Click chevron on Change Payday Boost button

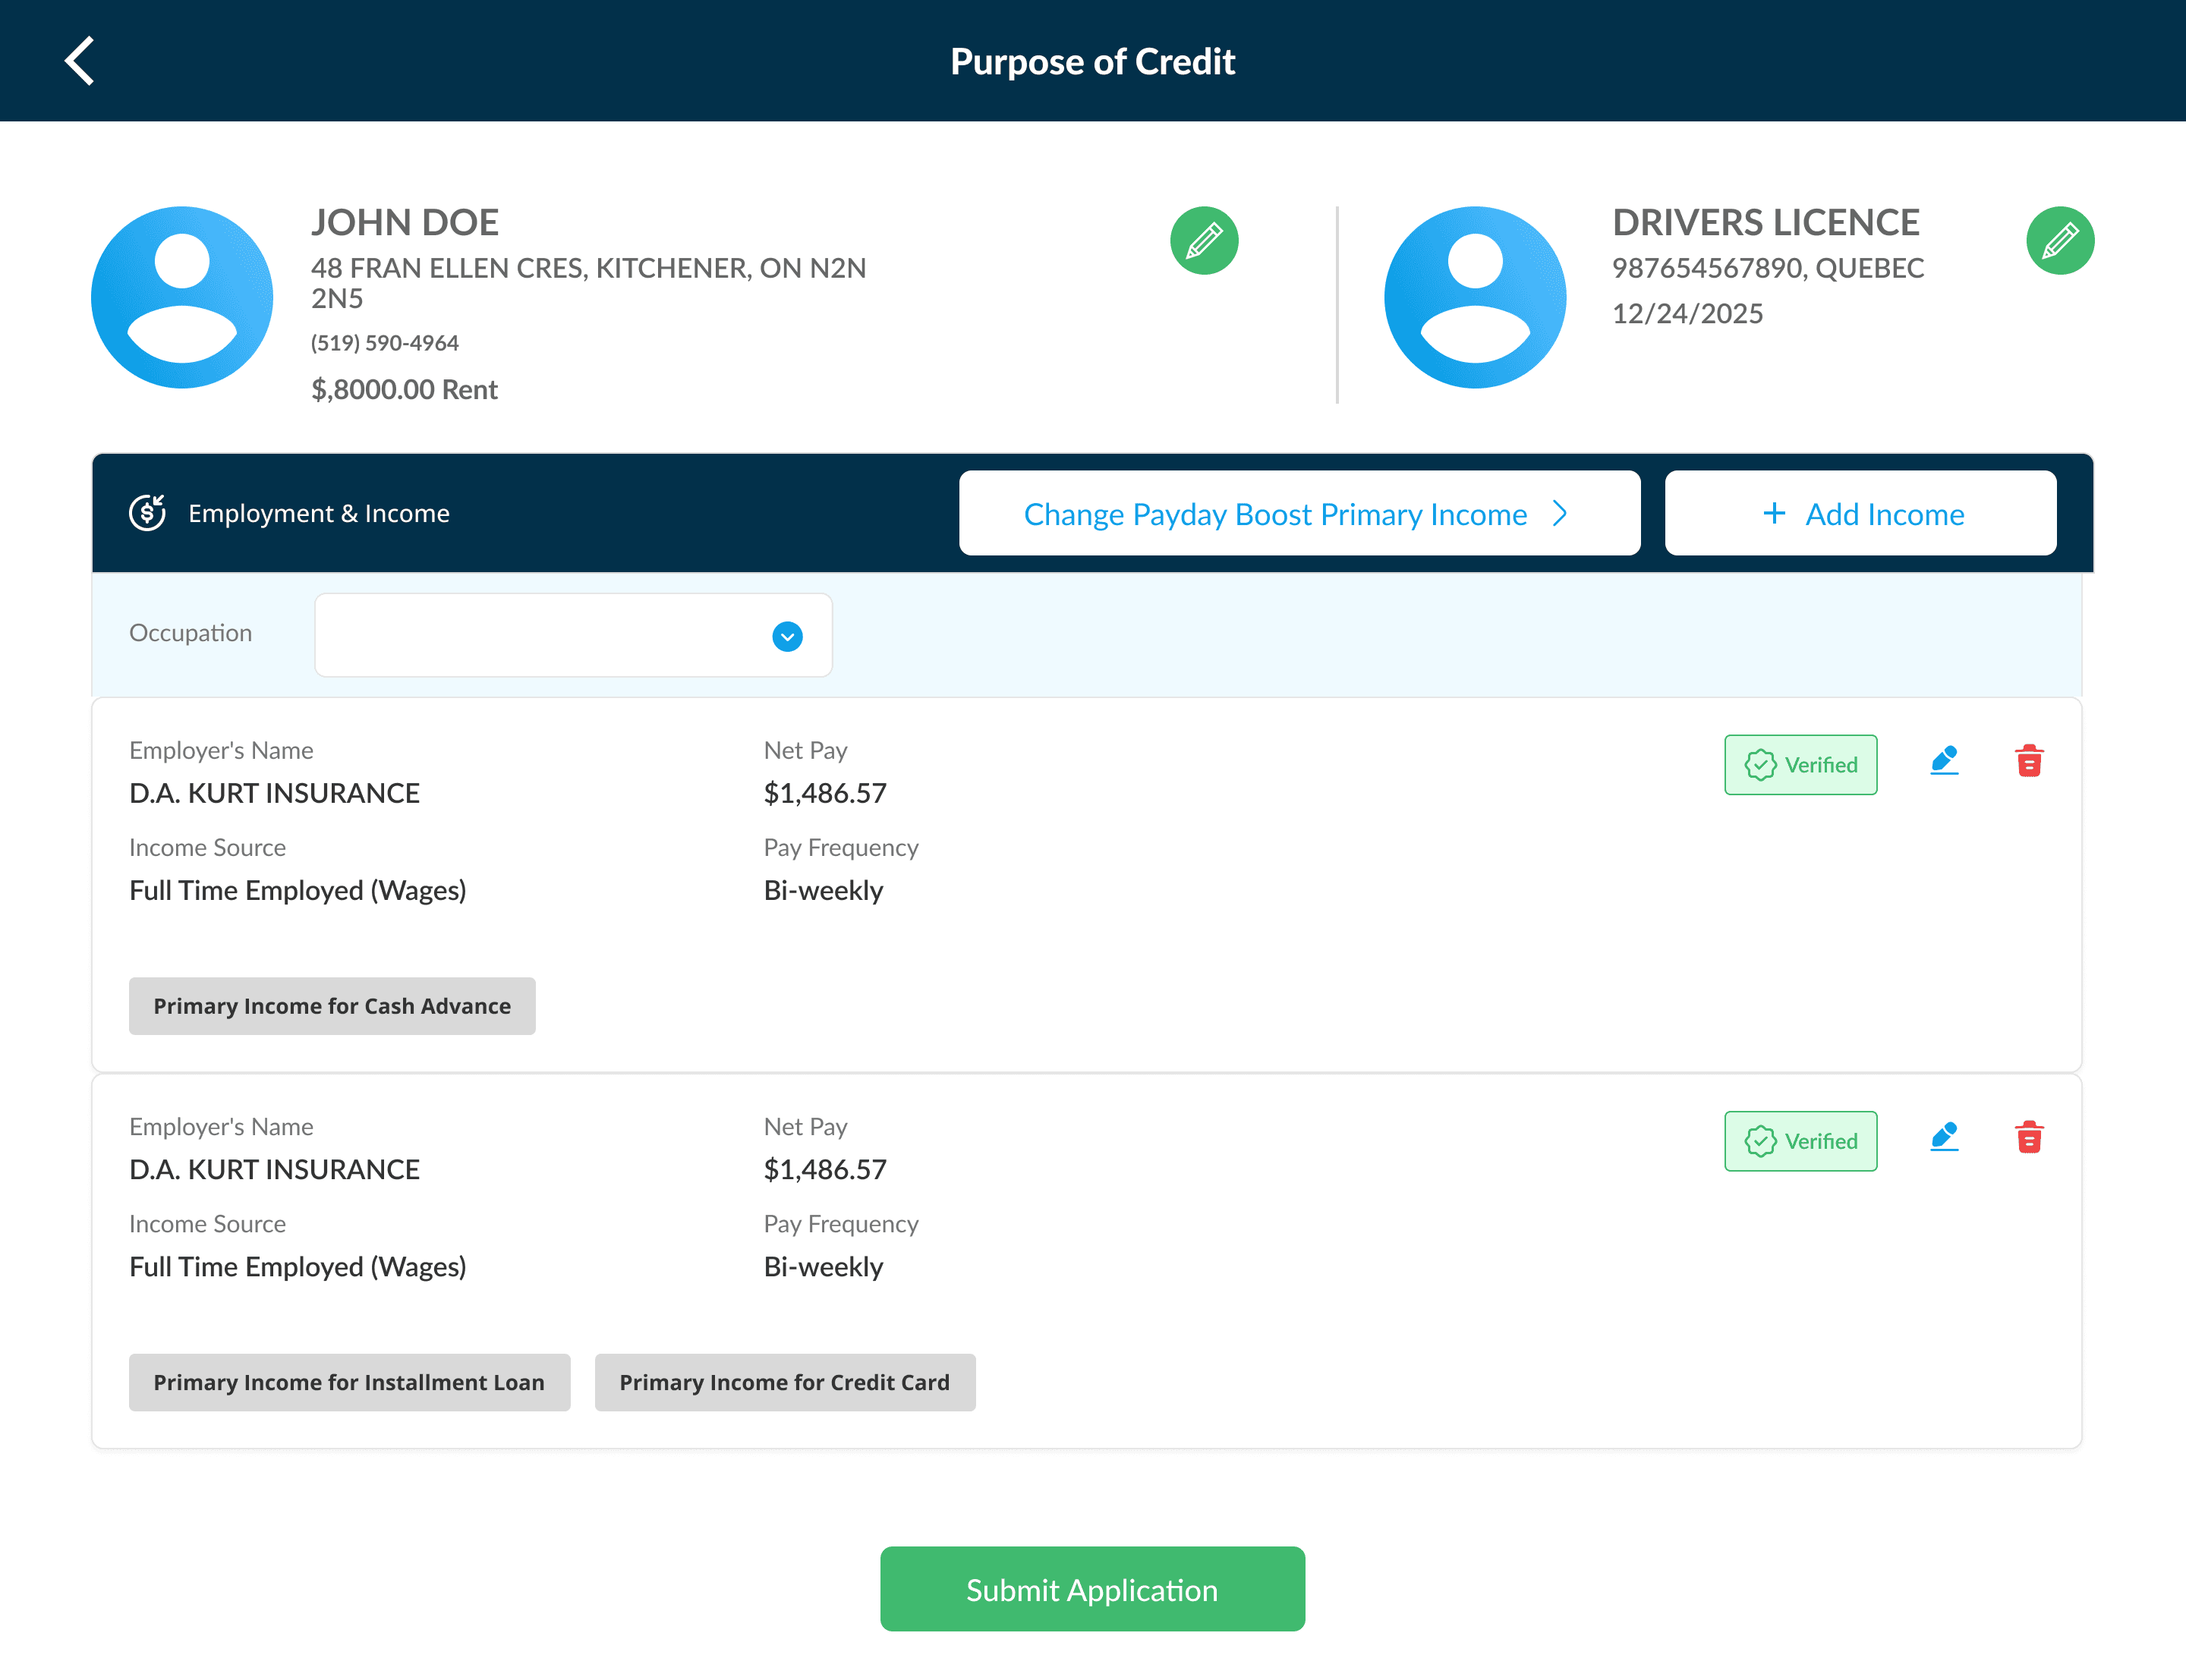click(x=1559, y=514)
